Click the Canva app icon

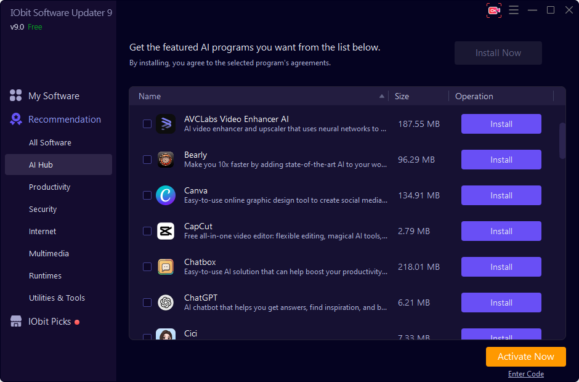click(x=166, y=195)
